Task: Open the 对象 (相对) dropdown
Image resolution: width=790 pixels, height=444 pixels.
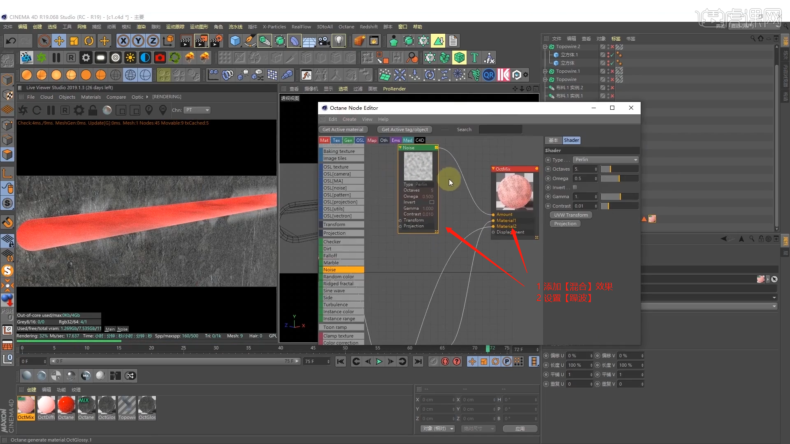Action: pyautogui.click(x=438, y=428)
